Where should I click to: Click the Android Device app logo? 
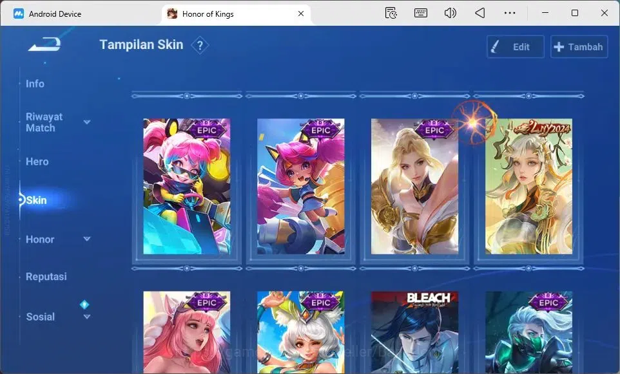click(x=18, y=14)
